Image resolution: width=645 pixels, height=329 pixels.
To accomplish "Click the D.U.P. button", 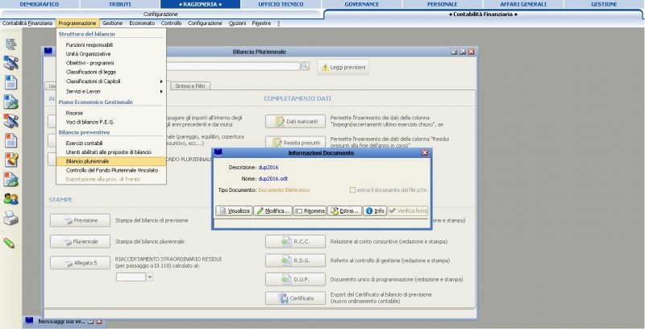I will (x=295, y=279).
